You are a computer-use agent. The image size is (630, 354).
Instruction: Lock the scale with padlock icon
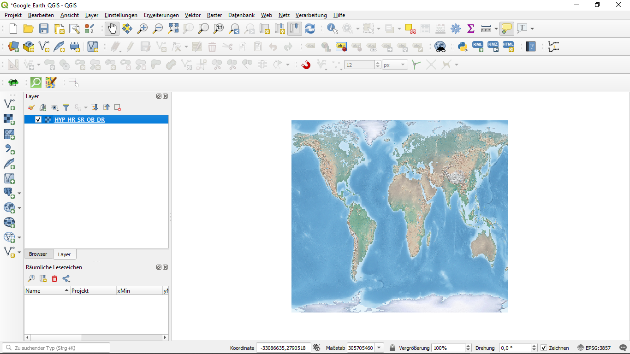point(392,348)
